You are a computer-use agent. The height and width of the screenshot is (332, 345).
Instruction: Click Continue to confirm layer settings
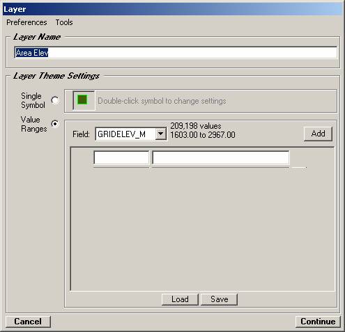(318, 322)
